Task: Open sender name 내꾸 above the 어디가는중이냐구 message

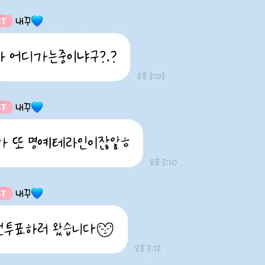Action: pyautogui.click(x=23, y=21)
